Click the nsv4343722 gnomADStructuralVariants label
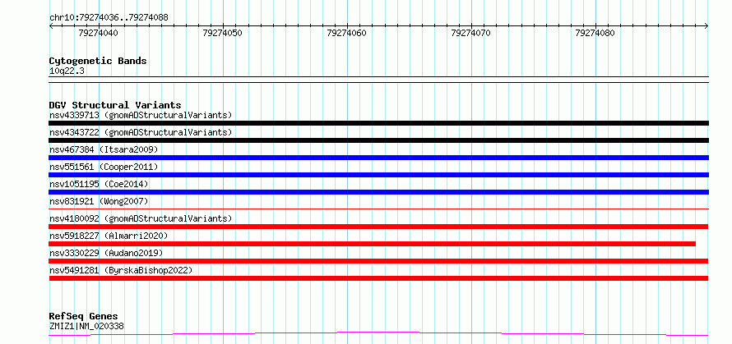732x344 pixels. (141, 132)
